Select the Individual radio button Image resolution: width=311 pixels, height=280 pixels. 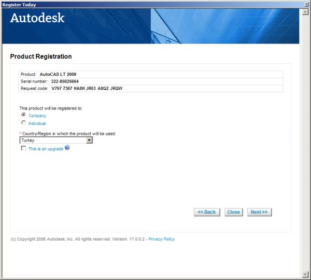coord(24,123)
